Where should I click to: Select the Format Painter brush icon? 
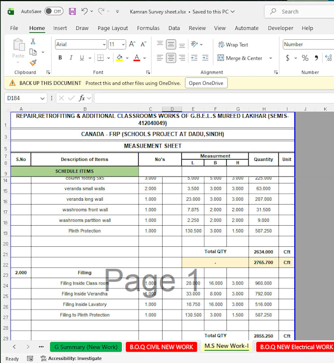pyautogui.click(x=33, y=62)
